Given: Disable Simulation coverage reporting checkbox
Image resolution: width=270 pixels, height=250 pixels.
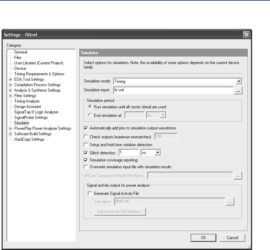Looking at the screenshot, I should 86,160.
